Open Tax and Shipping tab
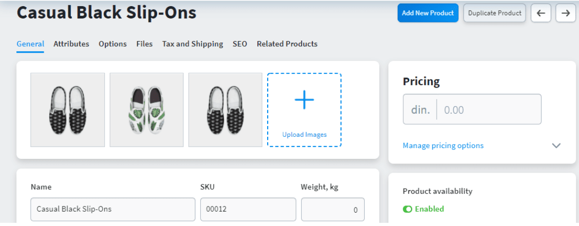Viewport: 579px width, 226px height. click(193, 44)
